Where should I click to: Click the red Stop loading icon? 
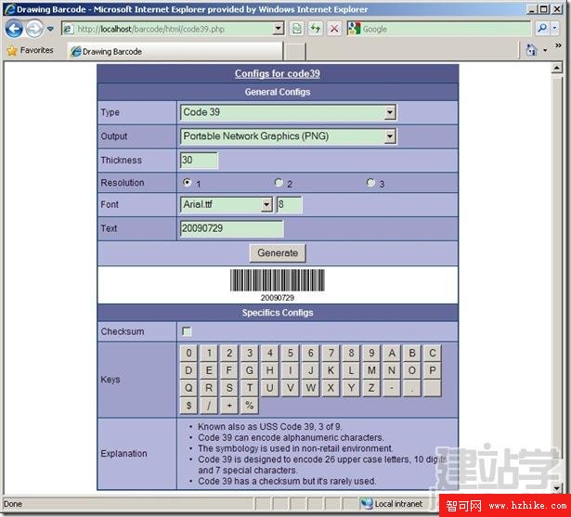(334, 29)
